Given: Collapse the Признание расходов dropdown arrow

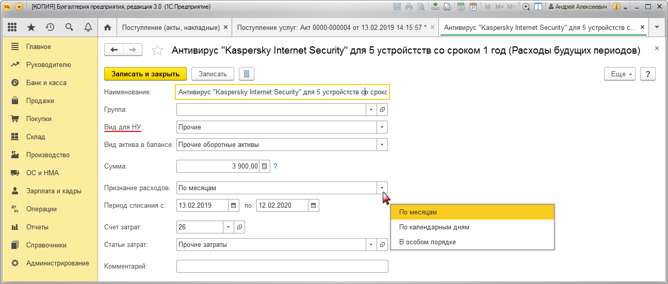Looking at the screenshot, I should (382, 188).
